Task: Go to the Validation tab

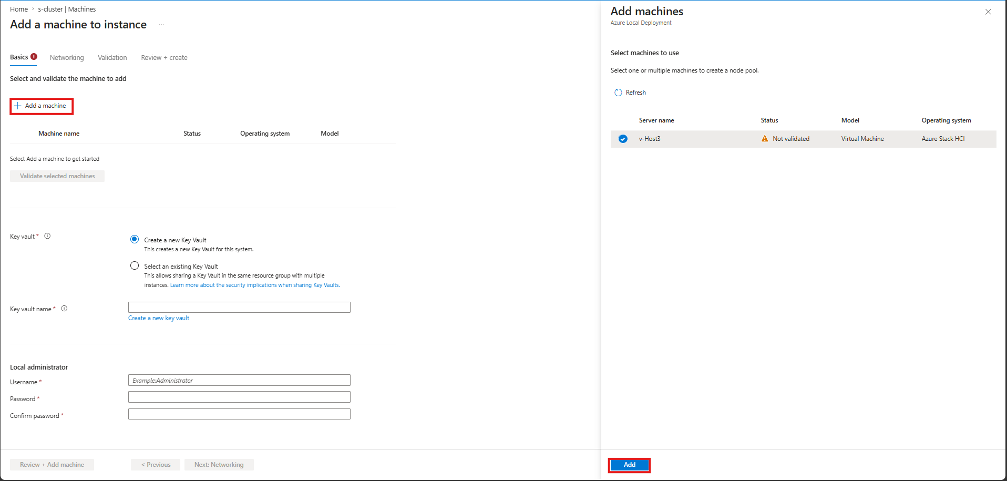Action: [112, 58]
